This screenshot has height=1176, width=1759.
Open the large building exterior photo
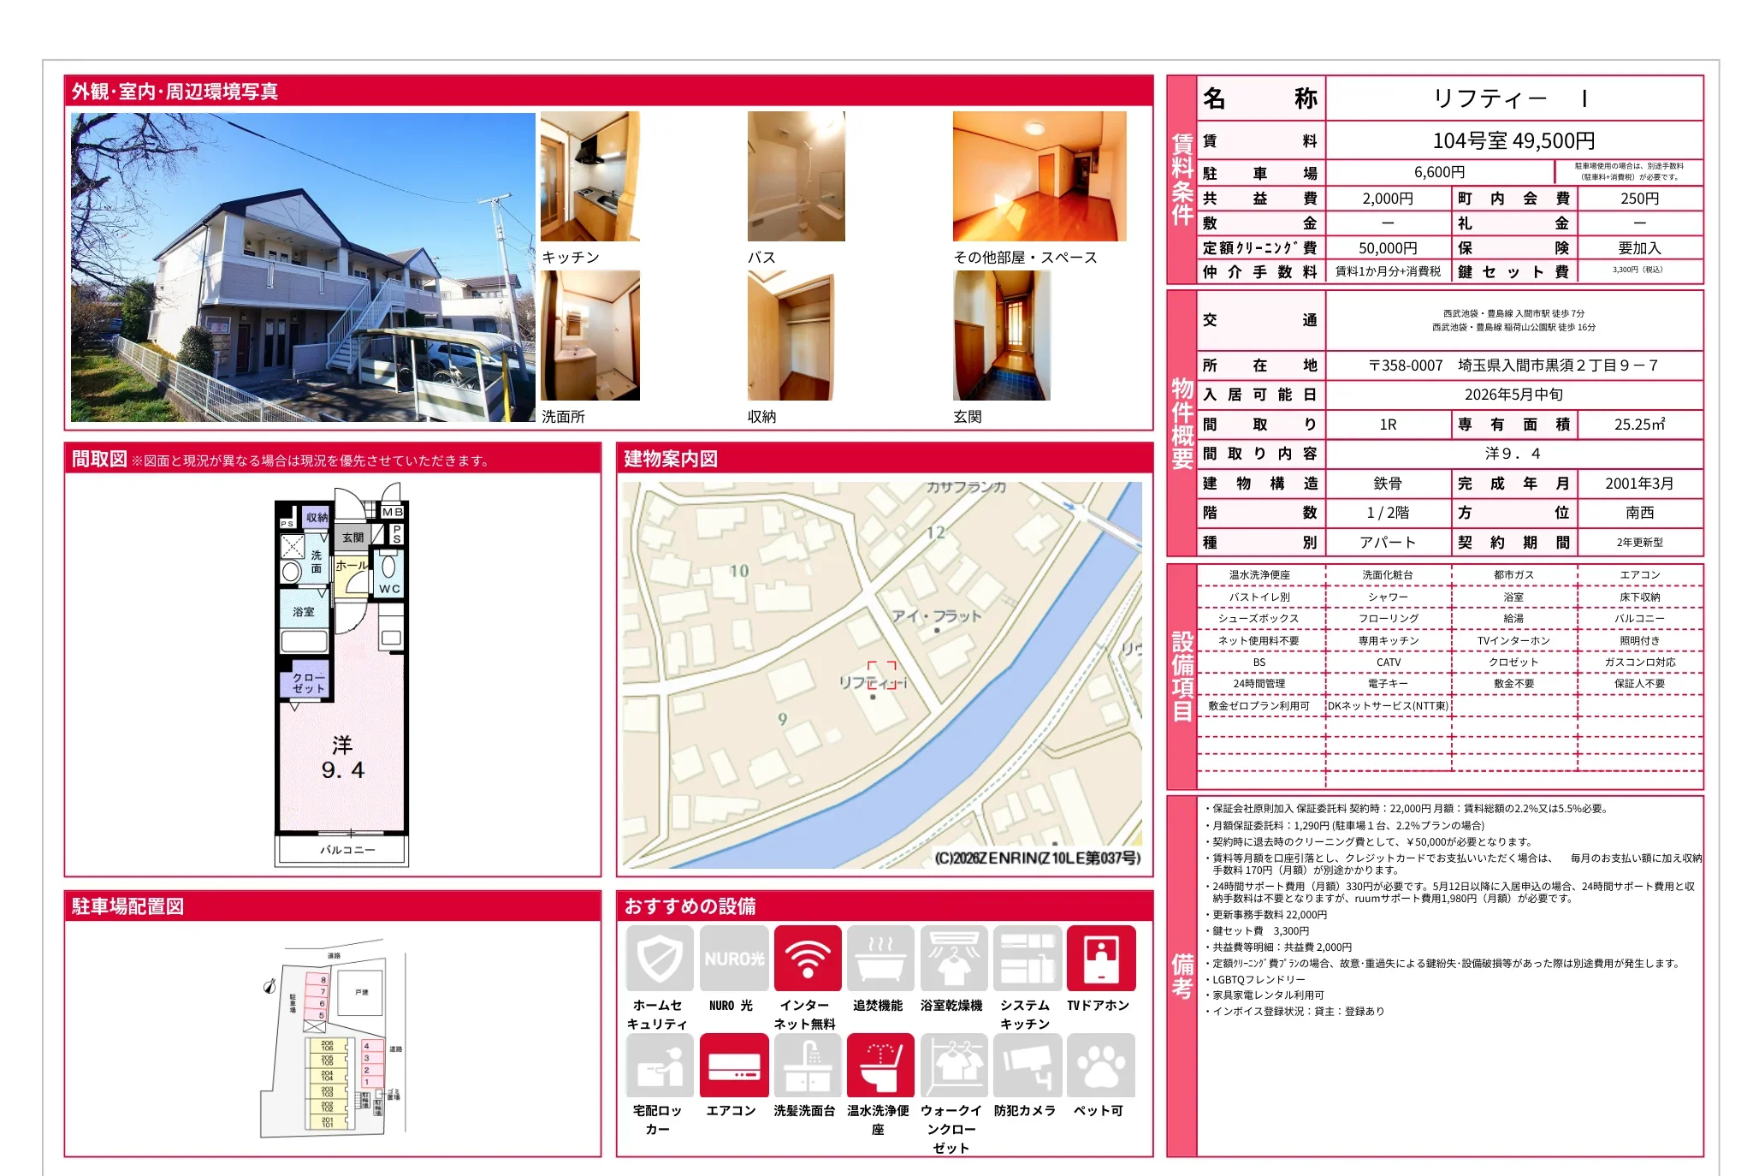pyautogui.click(x=303, y=266)
